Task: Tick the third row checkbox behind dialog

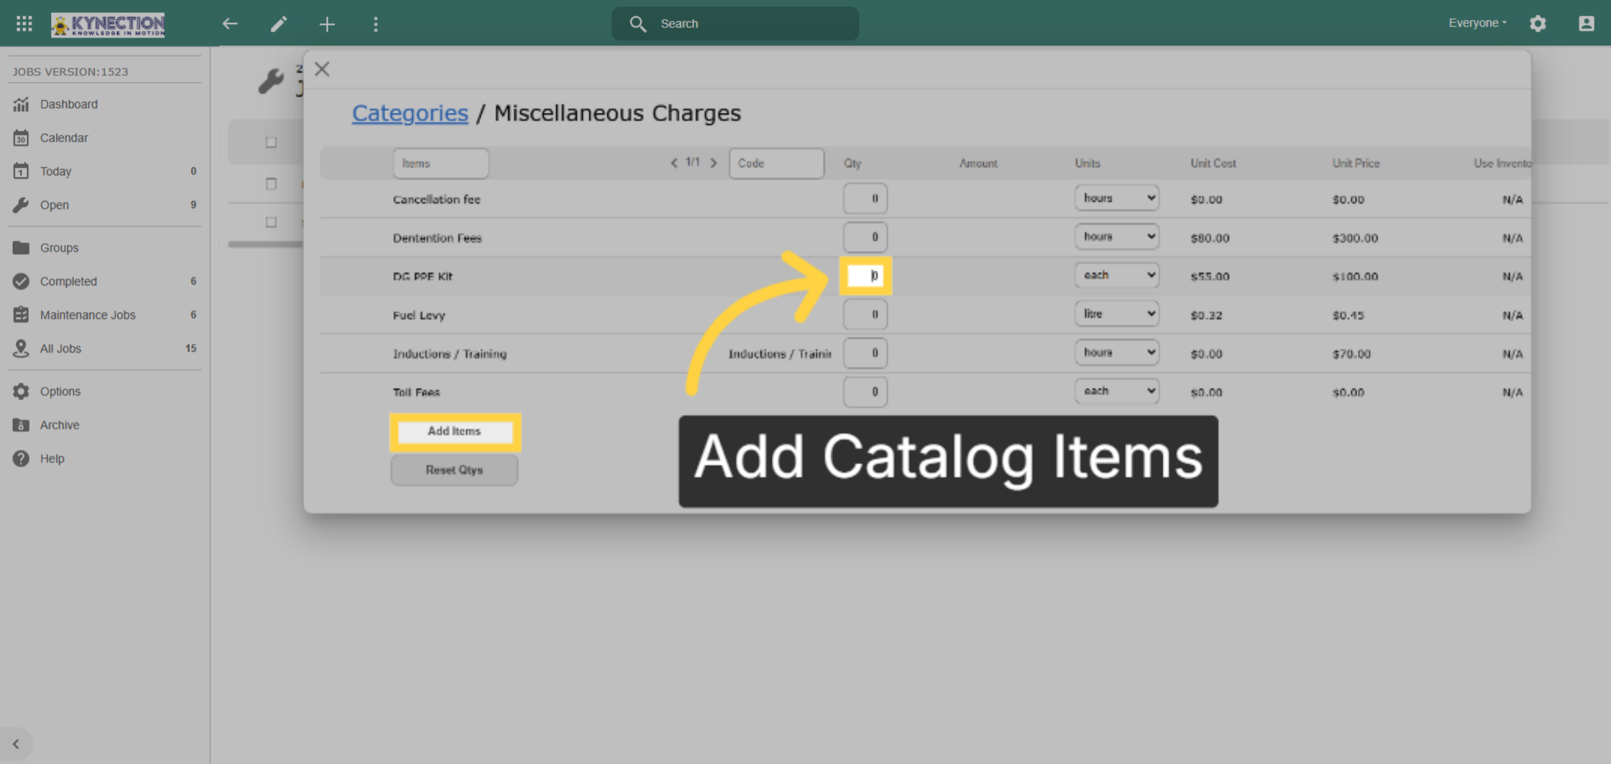Action: pyautogui.click(x=271, y=222)
